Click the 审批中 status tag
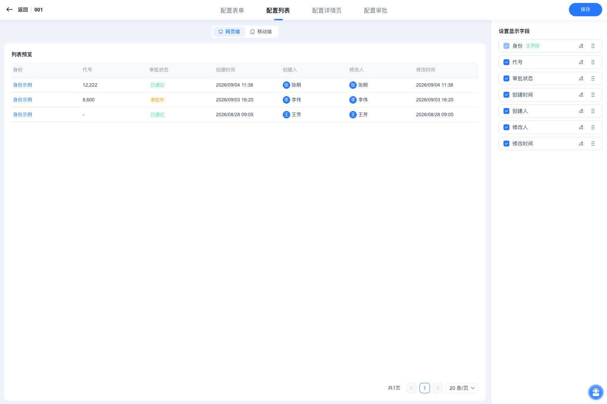 point(157,100)
